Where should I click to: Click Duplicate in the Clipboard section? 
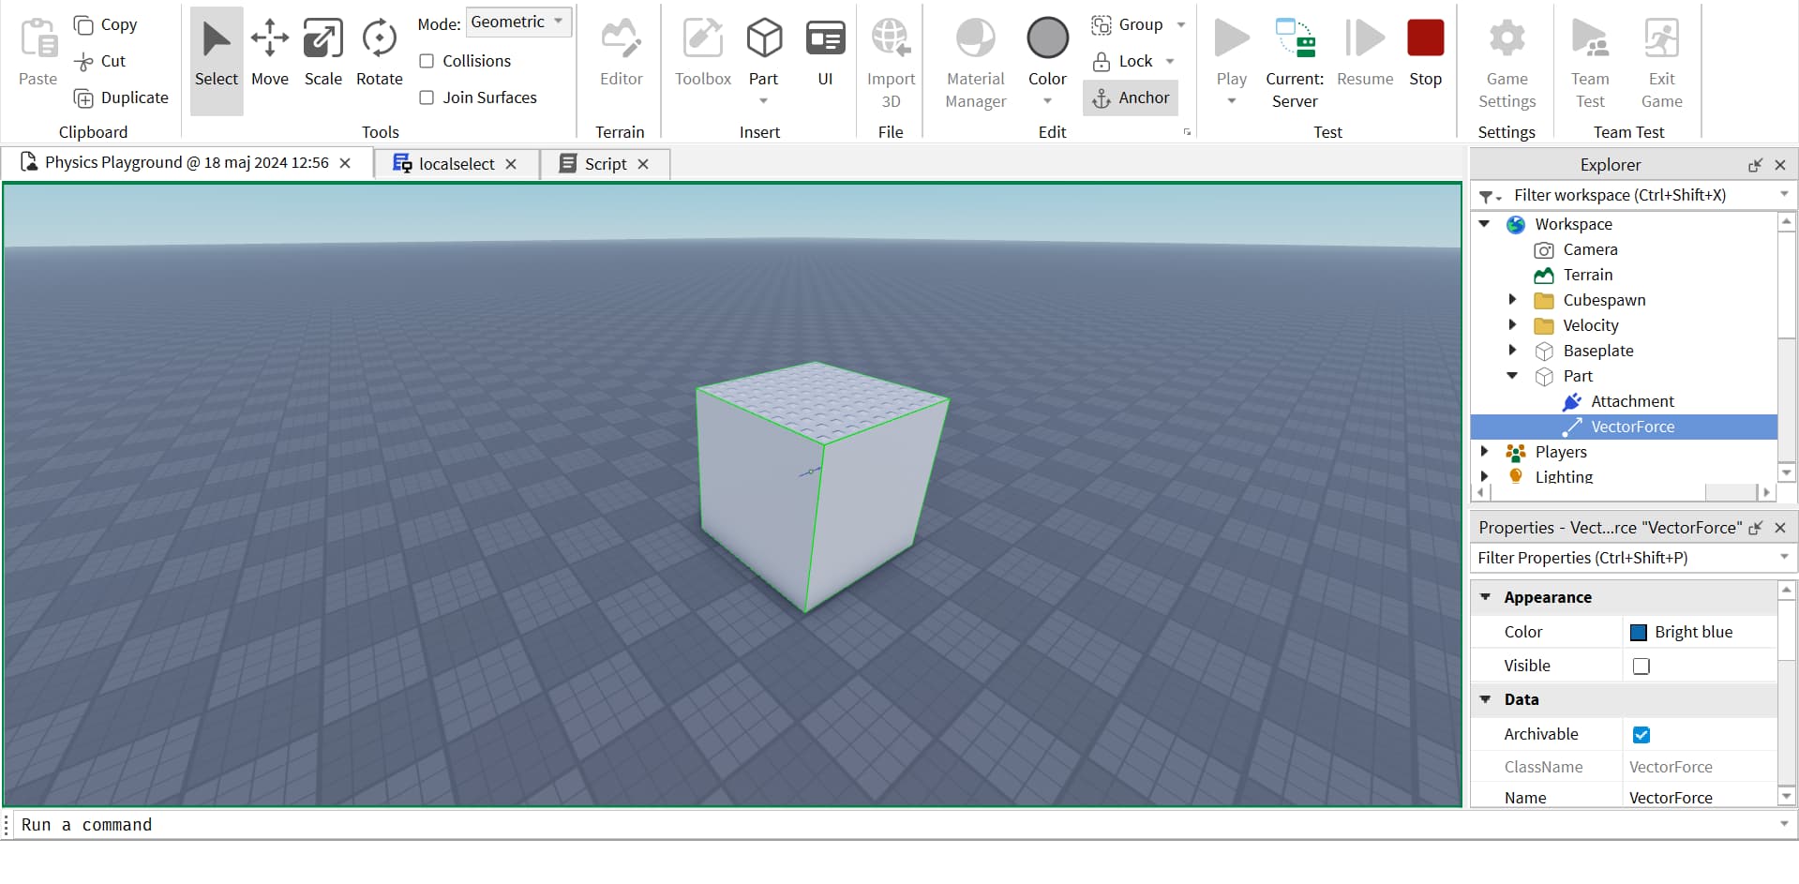coord(121,97)
